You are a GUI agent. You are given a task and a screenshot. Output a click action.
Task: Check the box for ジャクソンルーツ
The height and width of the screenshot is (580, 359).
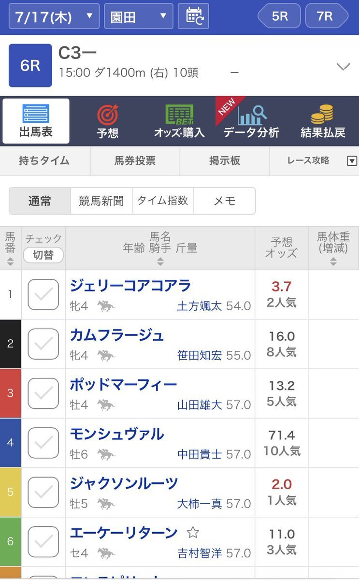43,492
